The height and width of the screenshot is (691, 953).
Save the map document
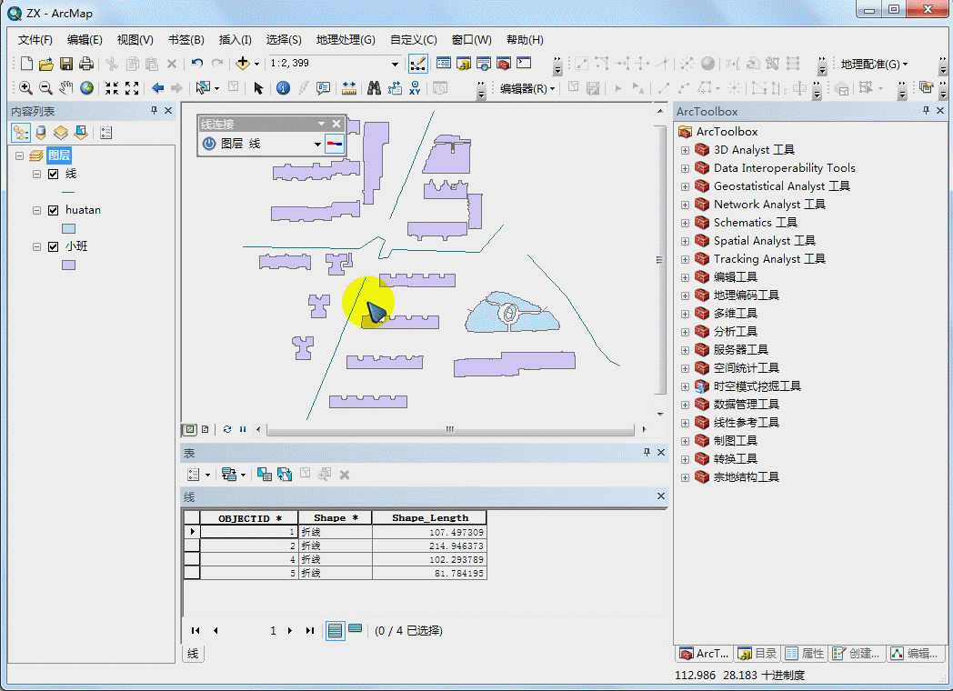(66, 64)
